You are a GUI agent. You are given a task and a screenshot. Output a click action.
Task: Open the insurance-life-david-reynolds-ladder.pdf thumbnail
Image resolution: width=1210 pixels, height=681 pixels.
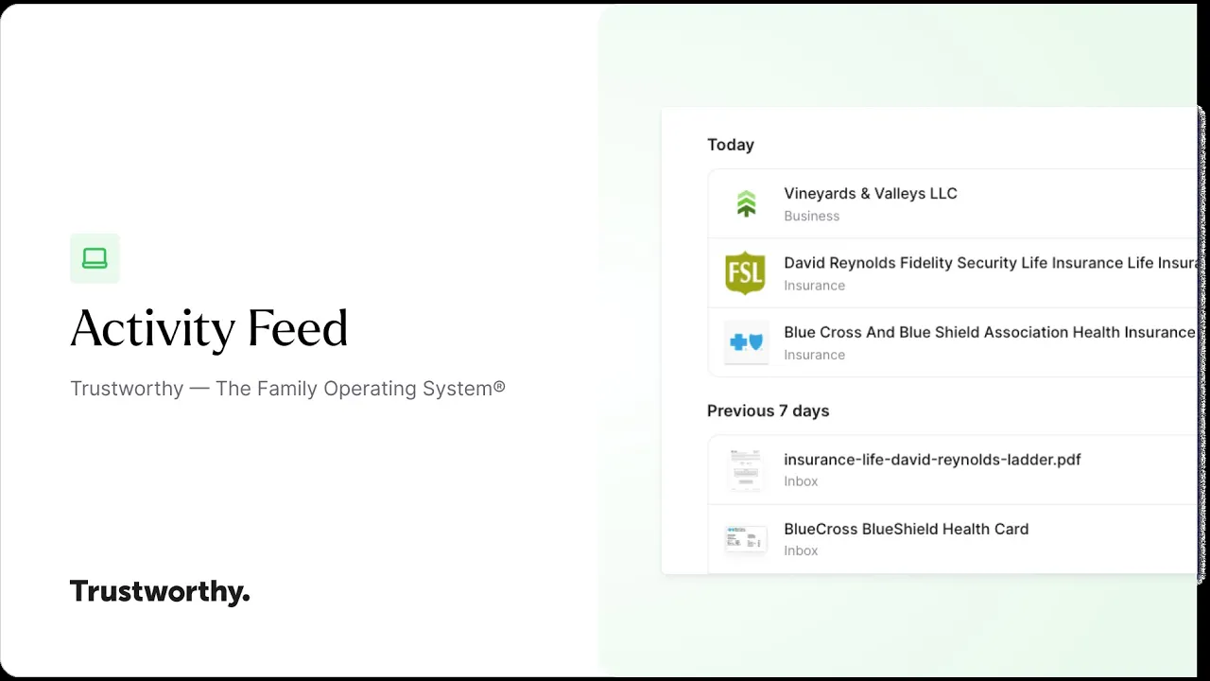tap(746, 470)
